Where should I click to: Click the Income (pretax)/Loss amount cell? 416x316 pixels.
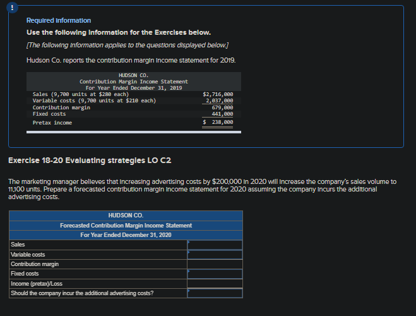(215, 284)
